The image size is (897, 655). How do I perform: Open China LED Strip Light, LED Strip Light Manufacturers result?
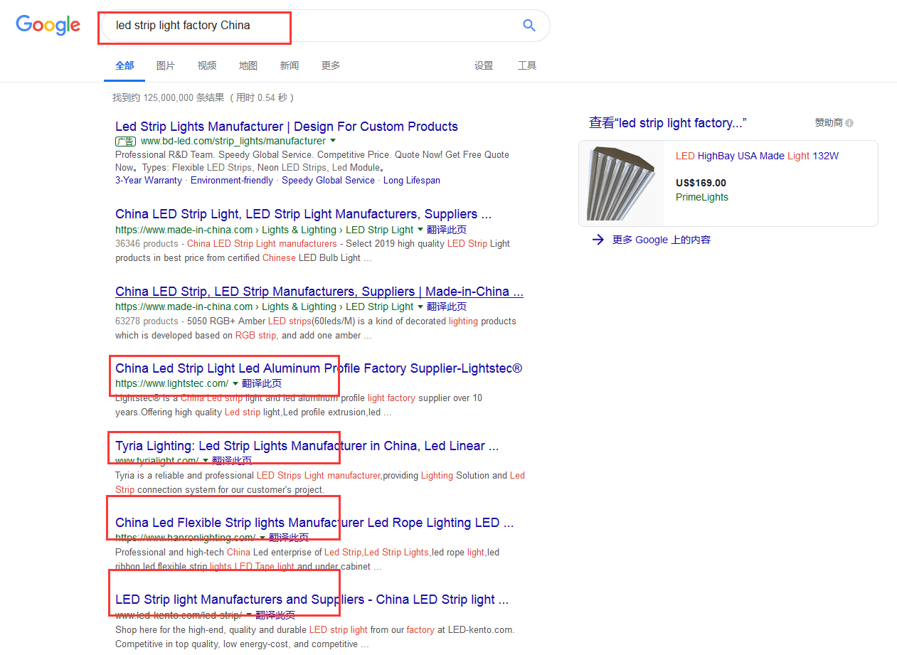303,214
